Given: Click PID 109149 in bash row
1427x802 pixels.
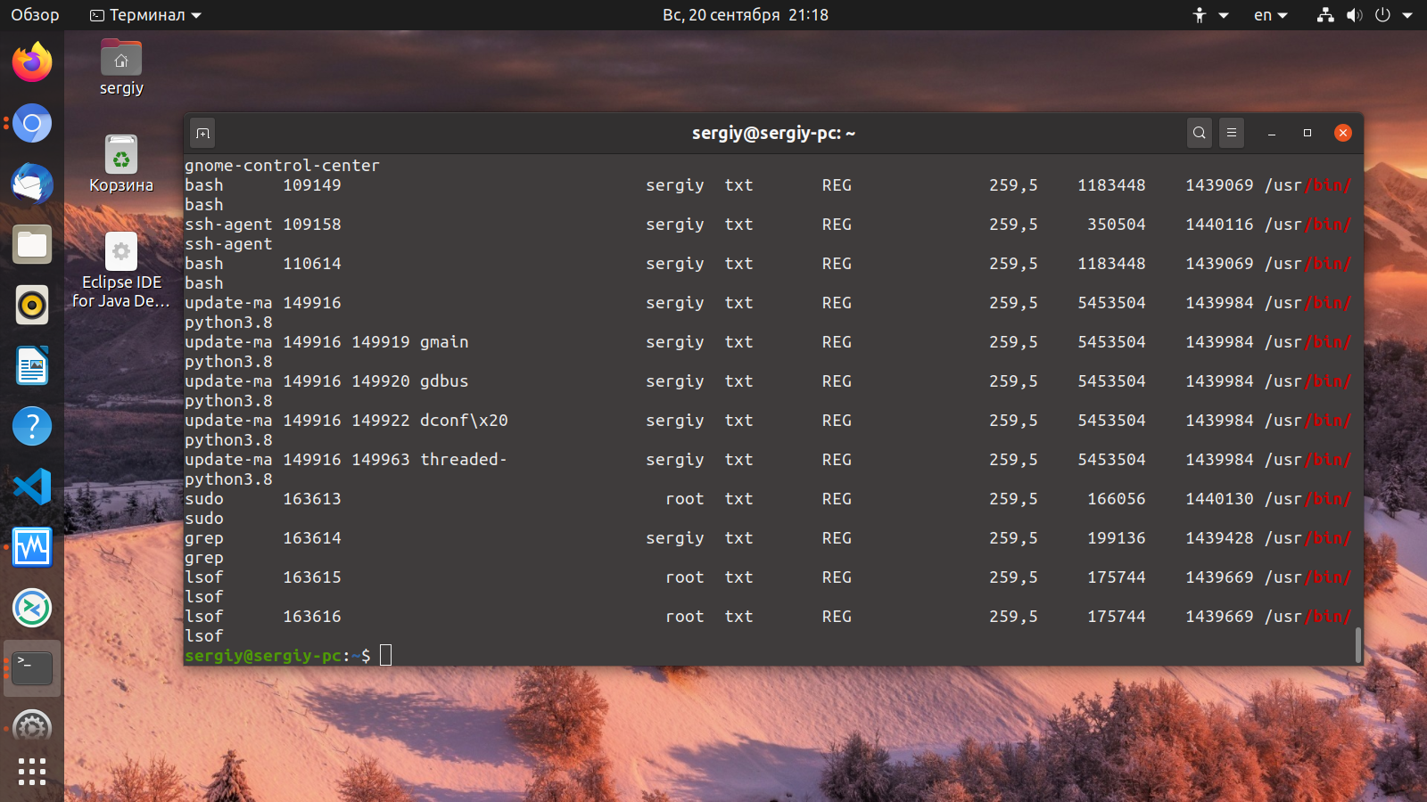Looking at the screenshot, I should click(x=312, y=185).
